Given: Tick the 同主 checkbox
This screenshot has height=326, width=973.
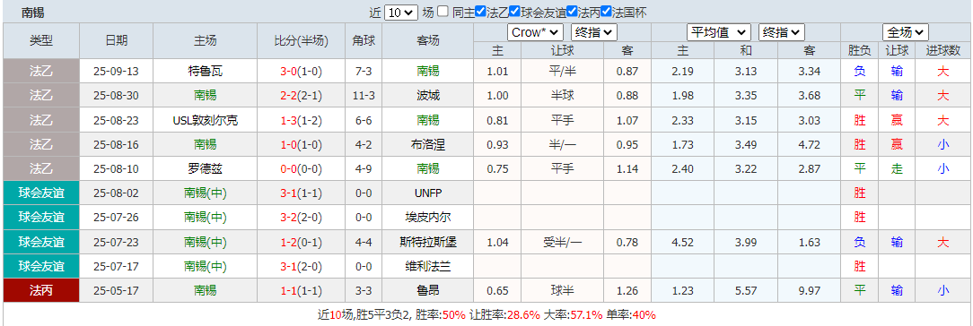Looking at the screenshot, I should (443, 11).
